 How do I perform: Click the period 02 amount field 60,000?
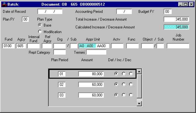click(x=91, y=85)
